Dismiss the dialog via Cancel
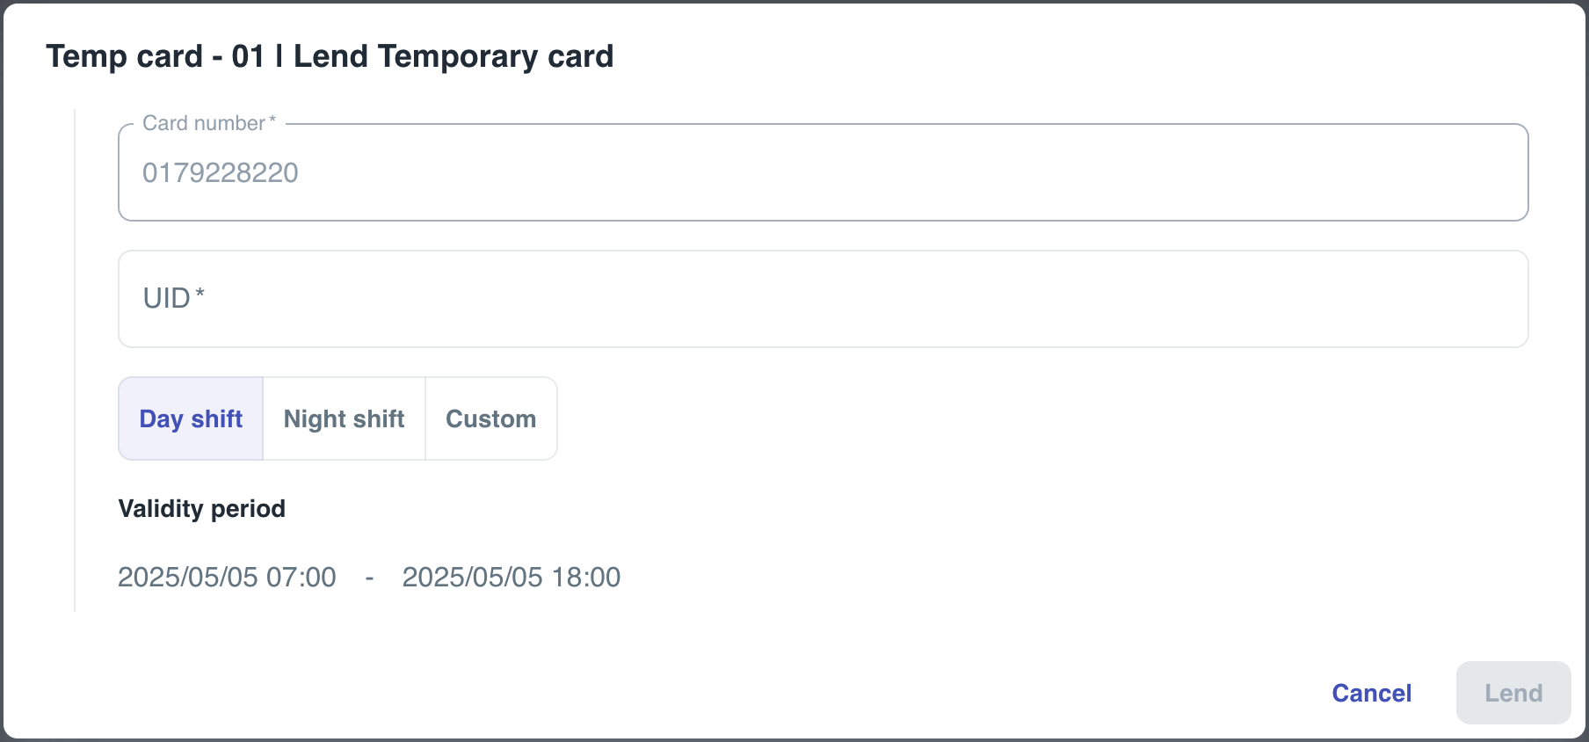The width and height of the screenshot is (1589, 742). pos(1371,693)
